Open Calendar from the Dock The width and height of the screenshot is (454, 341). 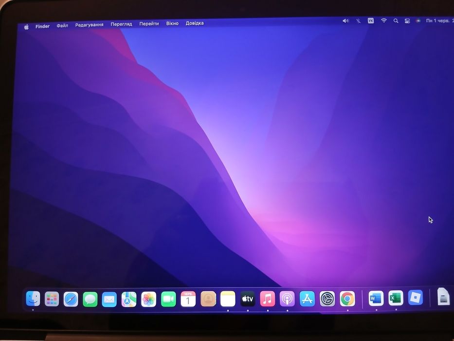[188, 299]
